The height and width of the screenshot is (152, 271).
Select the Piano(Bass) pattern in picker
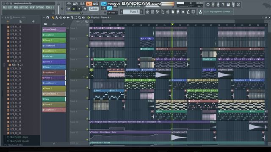[x=54, y=30]
